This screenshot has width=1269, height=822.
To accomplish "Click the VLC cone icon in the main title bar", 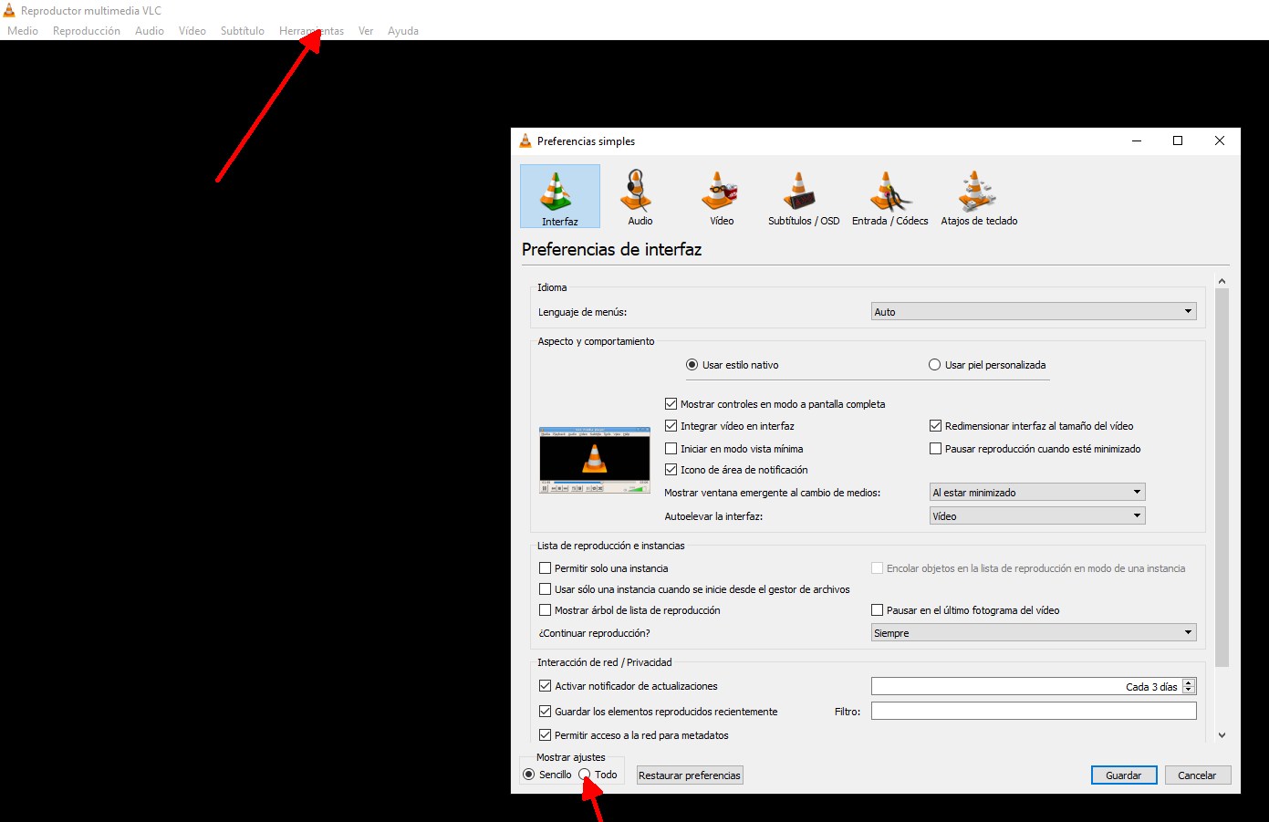I will click(x=9, y=11).
